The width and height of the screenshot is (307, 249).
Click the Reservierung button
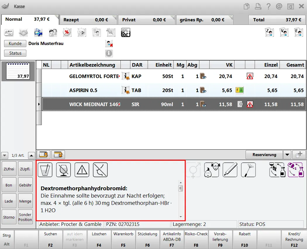pos(264,155)
